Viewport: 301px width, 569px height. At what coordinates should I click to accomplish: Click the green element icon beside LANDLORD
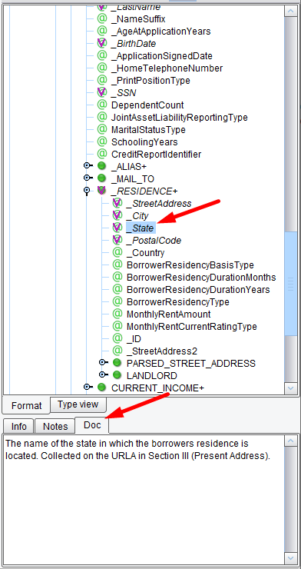point(117,375)
